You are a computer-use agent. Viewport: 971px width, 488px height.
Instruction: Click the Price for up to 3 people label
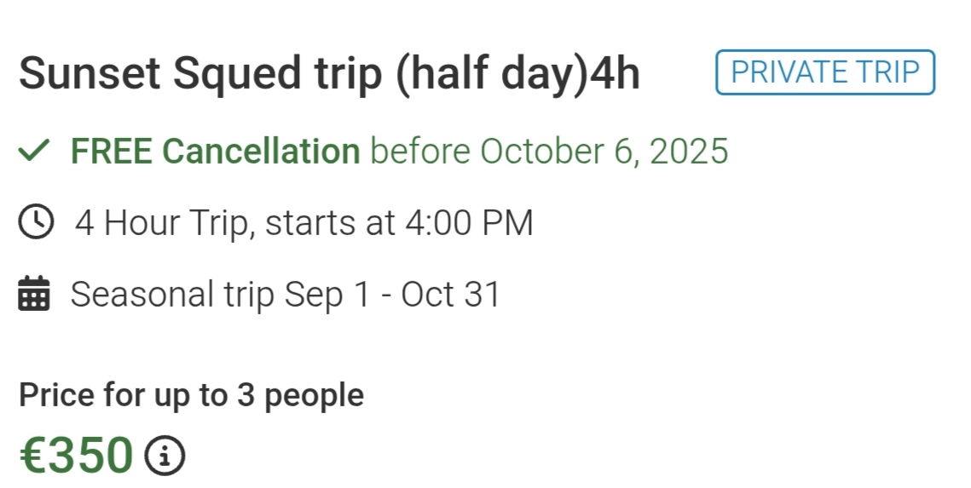[x=191, y=395]
